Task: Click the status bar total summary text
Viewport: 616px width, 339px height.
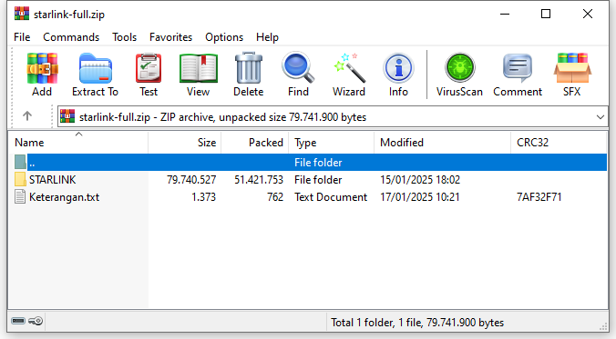Action: click(417, 322)
